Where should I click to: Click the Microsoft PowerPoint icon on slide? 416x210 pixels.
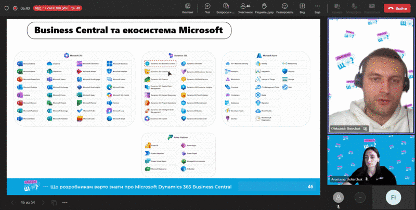pos(20,80)
